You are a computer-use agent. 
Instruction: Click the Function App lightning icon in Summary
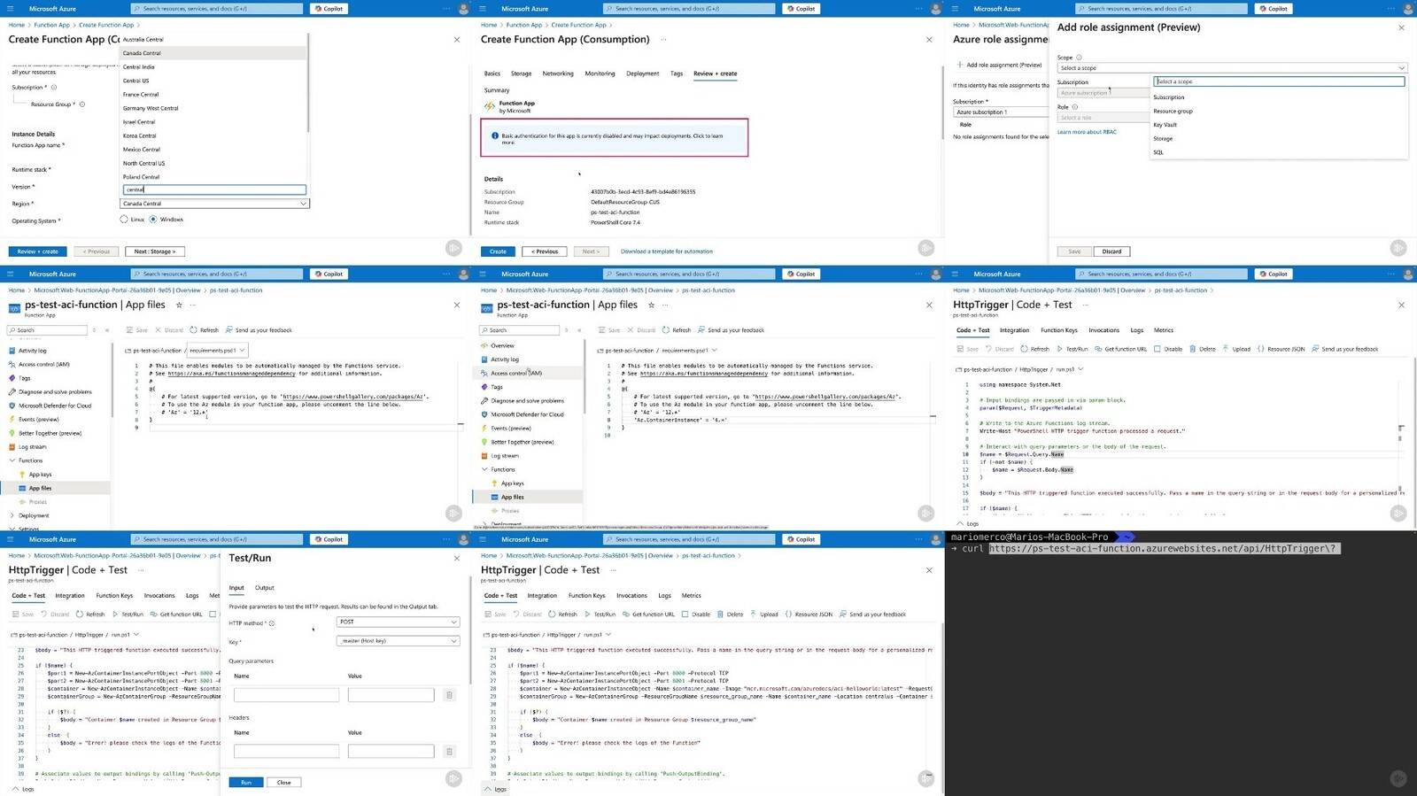pos(489,106)
